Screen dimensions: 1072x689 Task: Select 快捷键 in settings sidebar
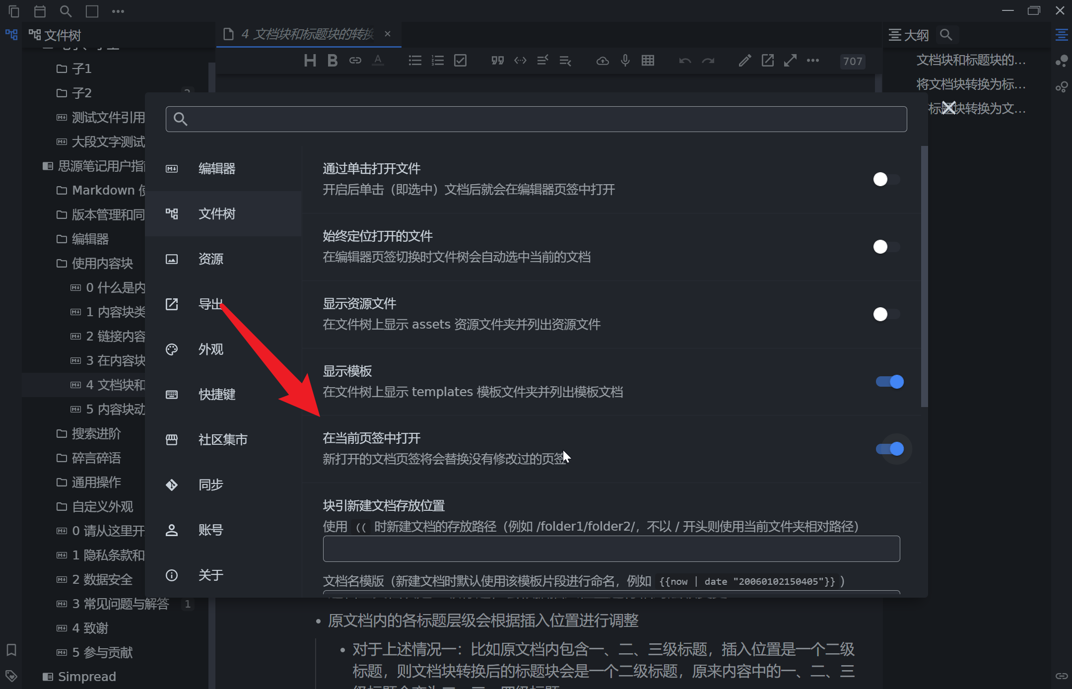pyautogui.click(x=217, y=395)
